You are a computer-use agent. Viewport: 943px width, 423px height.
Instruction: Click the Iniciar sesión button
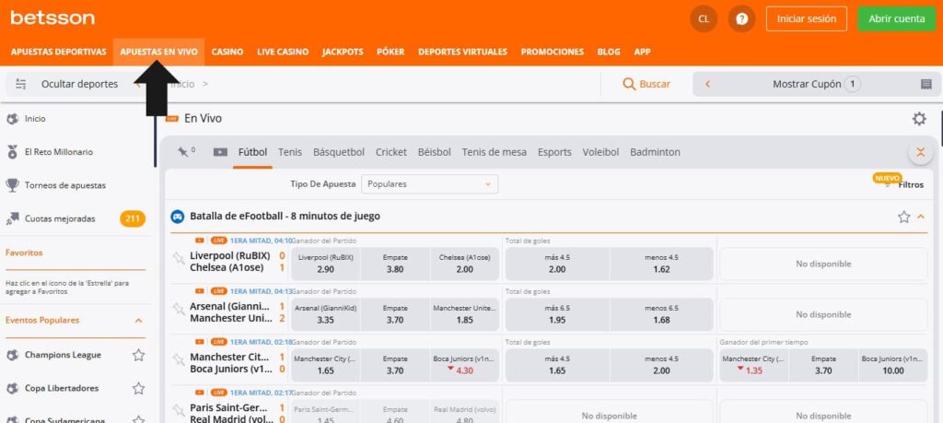pyautogui.click(x=806, y=18)
